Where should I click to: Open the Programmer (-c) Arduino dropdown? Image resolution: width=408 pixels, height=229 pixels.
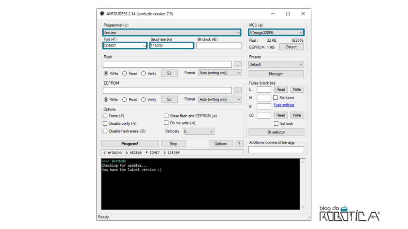(x=172, y=33)
